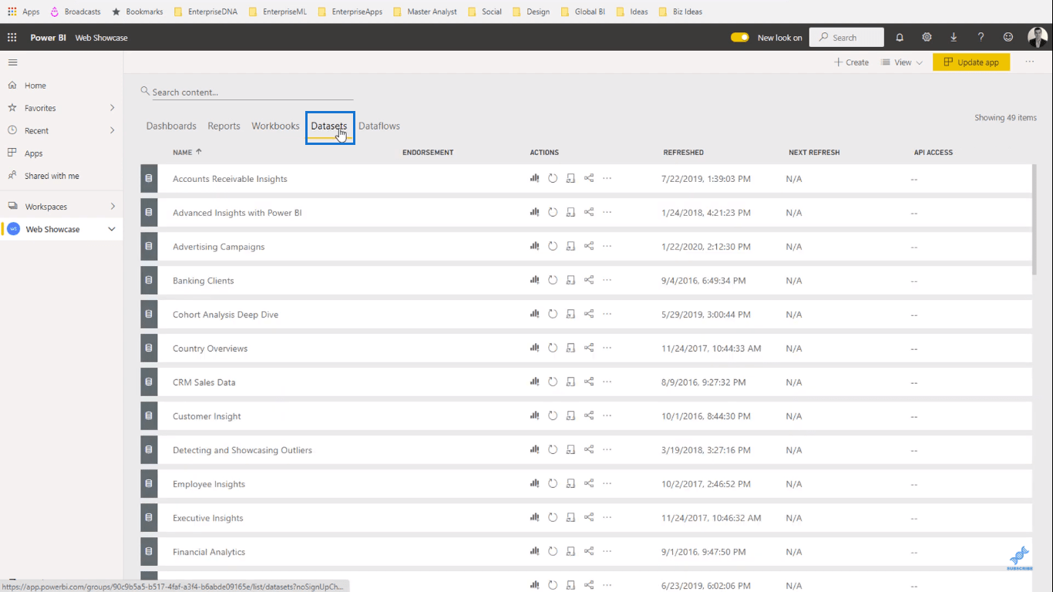
Task: Click the Create button
Action: coord(851,62)
